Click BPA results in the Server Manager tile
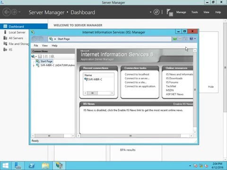The image size is (227, 170). (128, 150)
